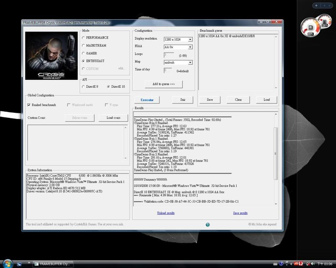Choose the DirectX 10 API option
Image resolution: width=336 pixels, height=268 pixels.
click(108, 87)
